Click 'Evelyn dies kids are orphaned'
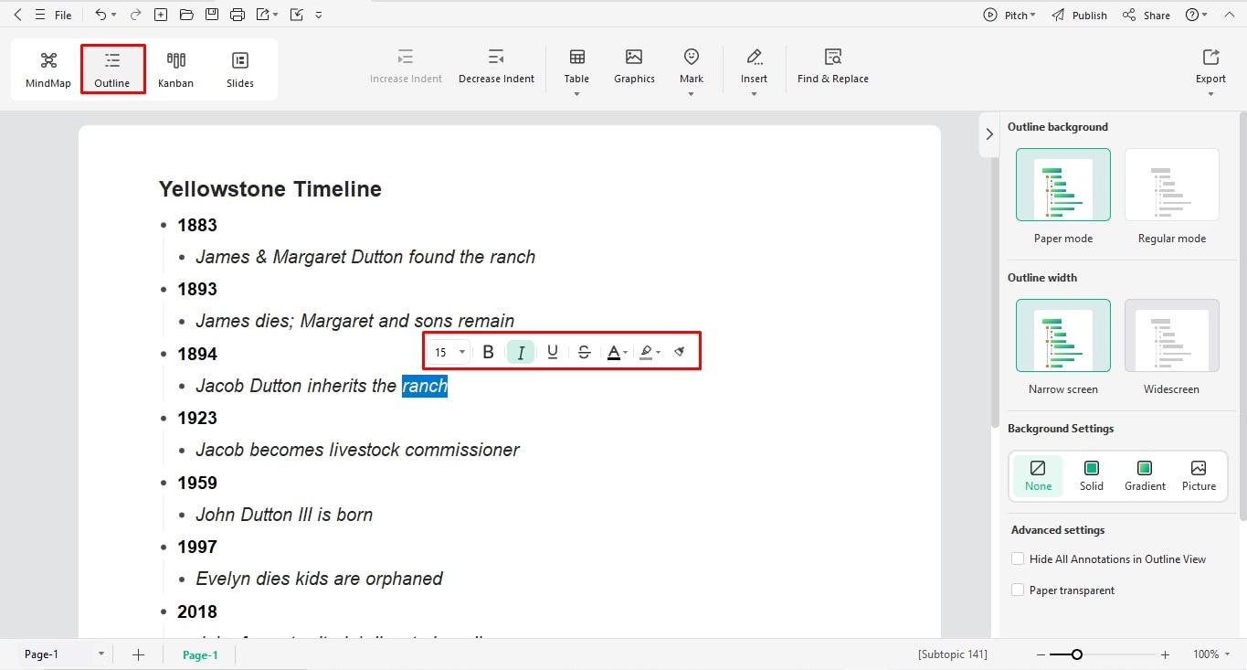Viewport: 1247px width, 670px height. [319, 579]
